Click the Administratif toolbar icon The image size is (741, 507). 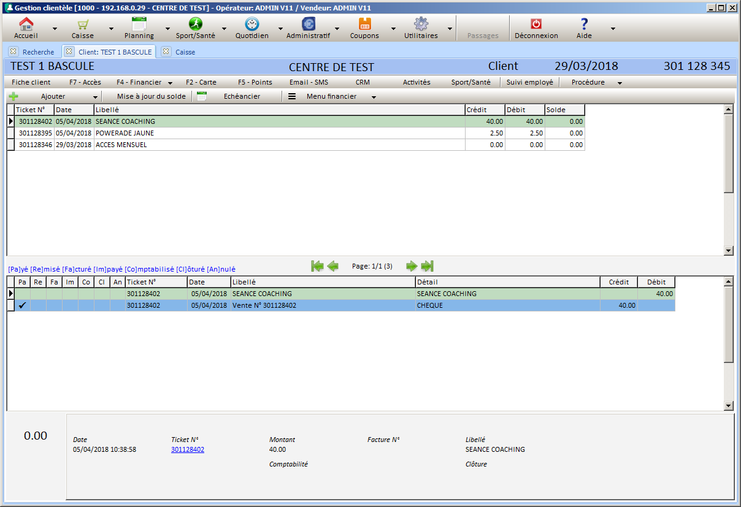[x=308, y=25]
